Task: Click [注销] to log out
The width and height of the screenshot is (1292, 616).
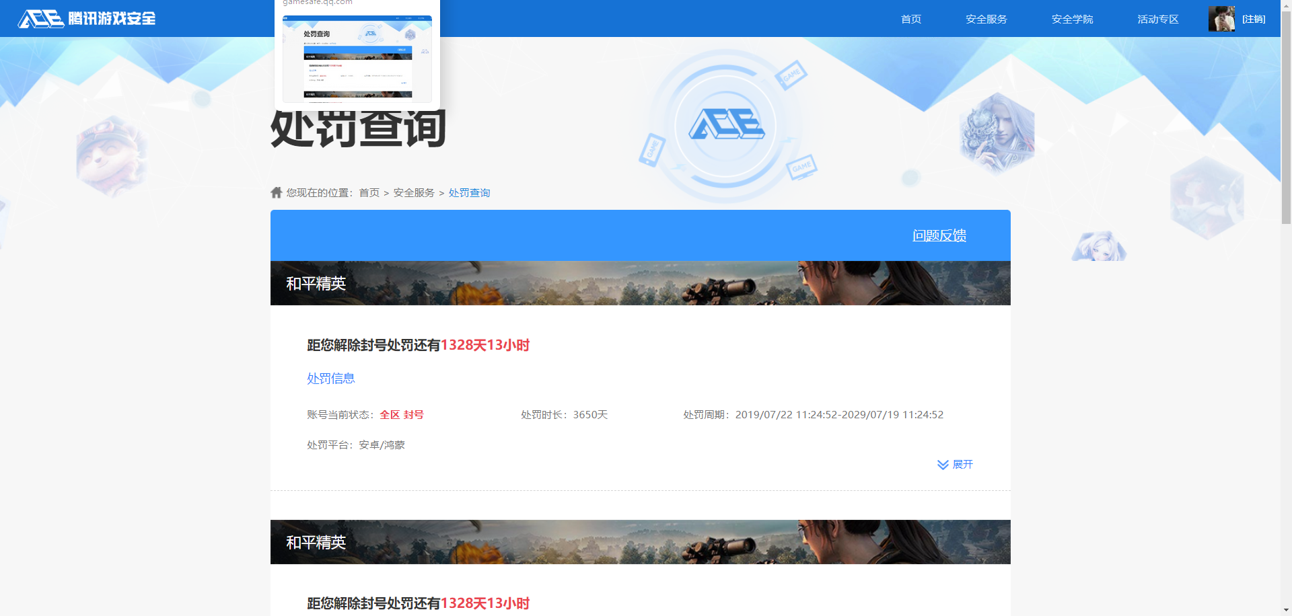Action: [1254, 19]
